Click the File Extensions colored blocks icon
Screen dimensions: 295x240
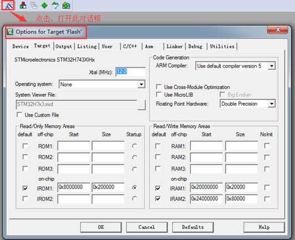(x=23, y=5)
